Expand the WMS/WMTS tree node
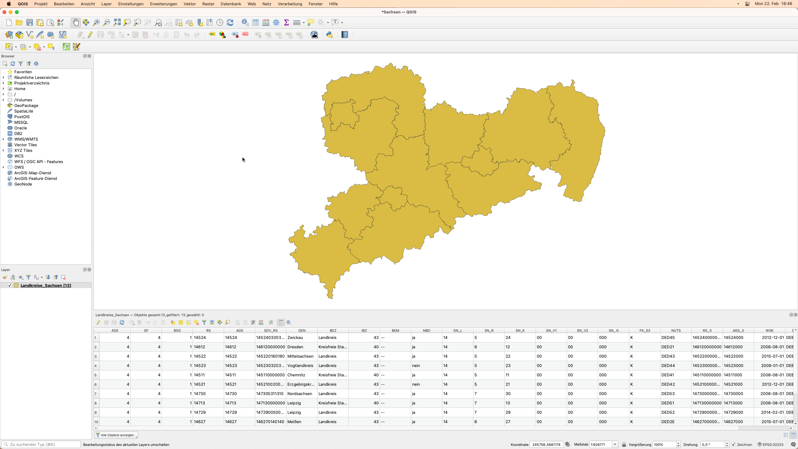Viewport: 798px width, 449px height. [3, 139]
